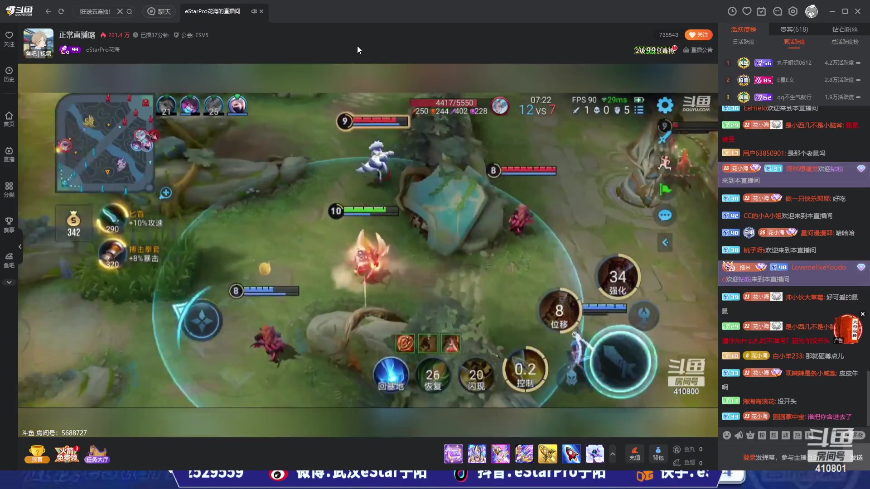Click the search magnifier icon in the top bar

129,11
